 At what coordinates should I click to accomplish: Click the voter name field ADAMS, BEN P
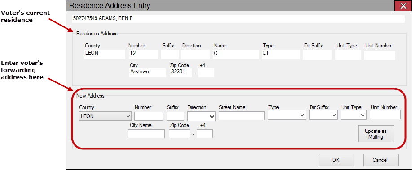[x=238, y=19]
